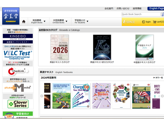
Task: Open お問い合わせ contact link
Action: point(123,8)
